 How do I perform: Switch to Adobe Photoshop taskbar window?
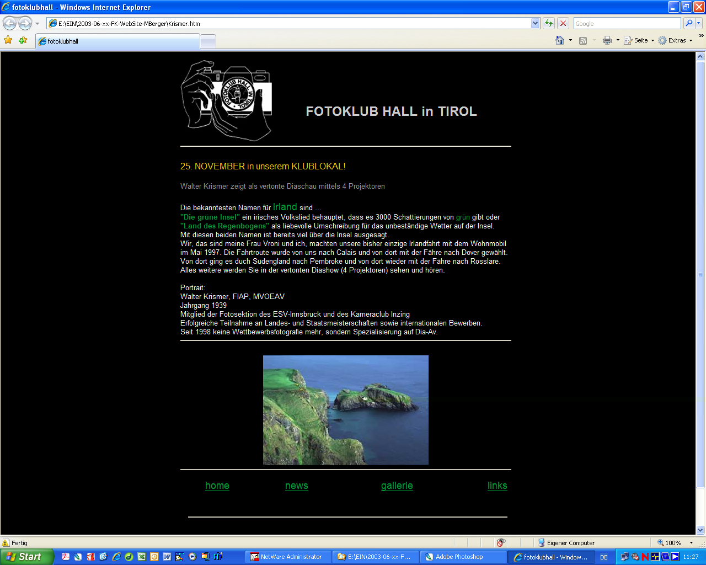[x=463, y=557]
